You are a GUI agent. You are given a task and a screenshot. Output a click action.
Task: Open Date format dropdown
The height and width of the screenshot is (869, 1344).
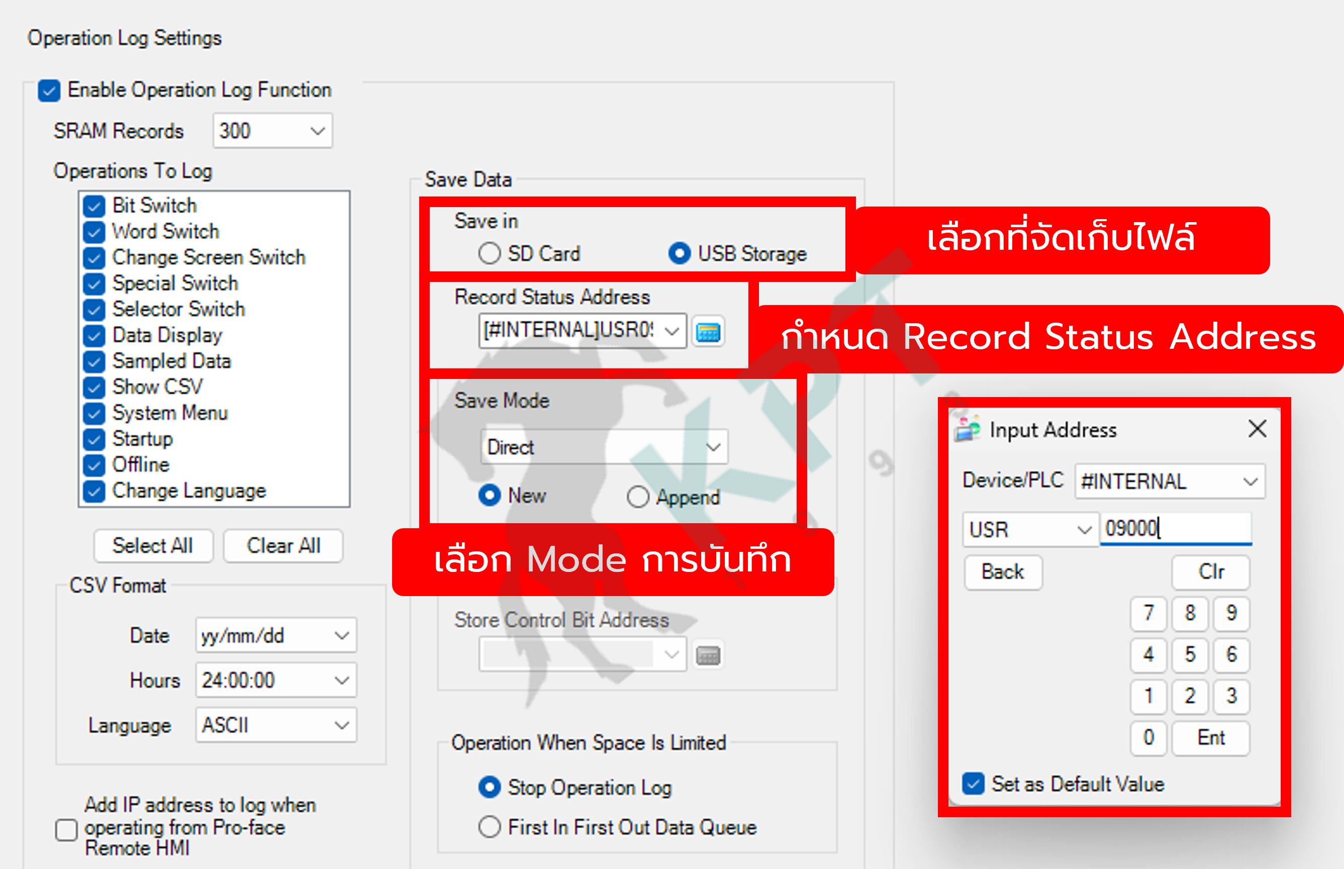(276, 635)
